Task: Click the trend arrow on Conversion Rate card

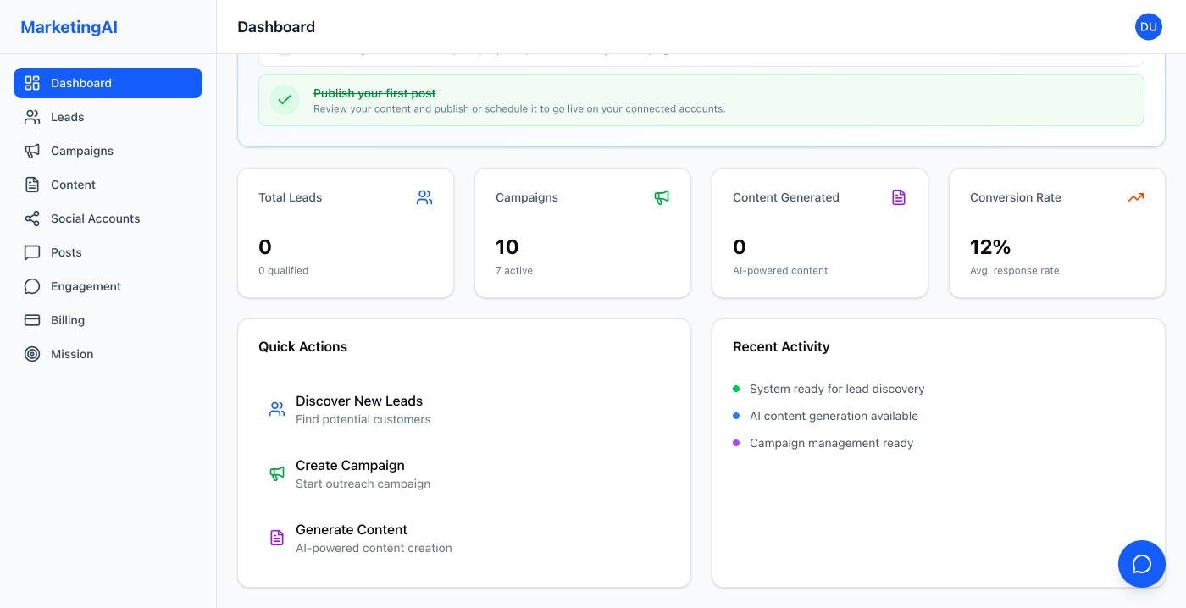Action: 1136,197
